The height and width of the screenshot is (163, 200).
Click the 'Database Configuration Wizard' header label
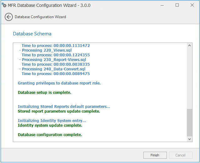coord(40,17)
